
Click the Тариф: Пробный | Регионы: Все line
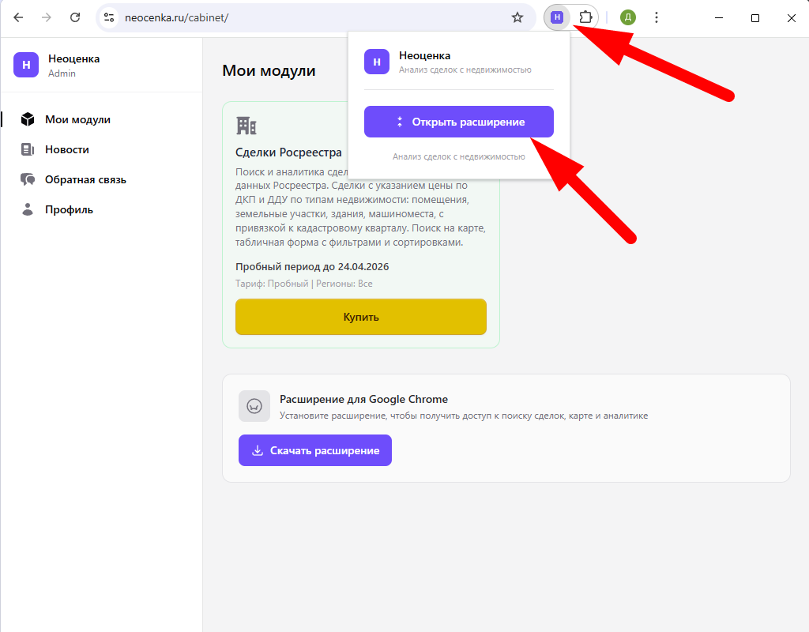(304, 284)
